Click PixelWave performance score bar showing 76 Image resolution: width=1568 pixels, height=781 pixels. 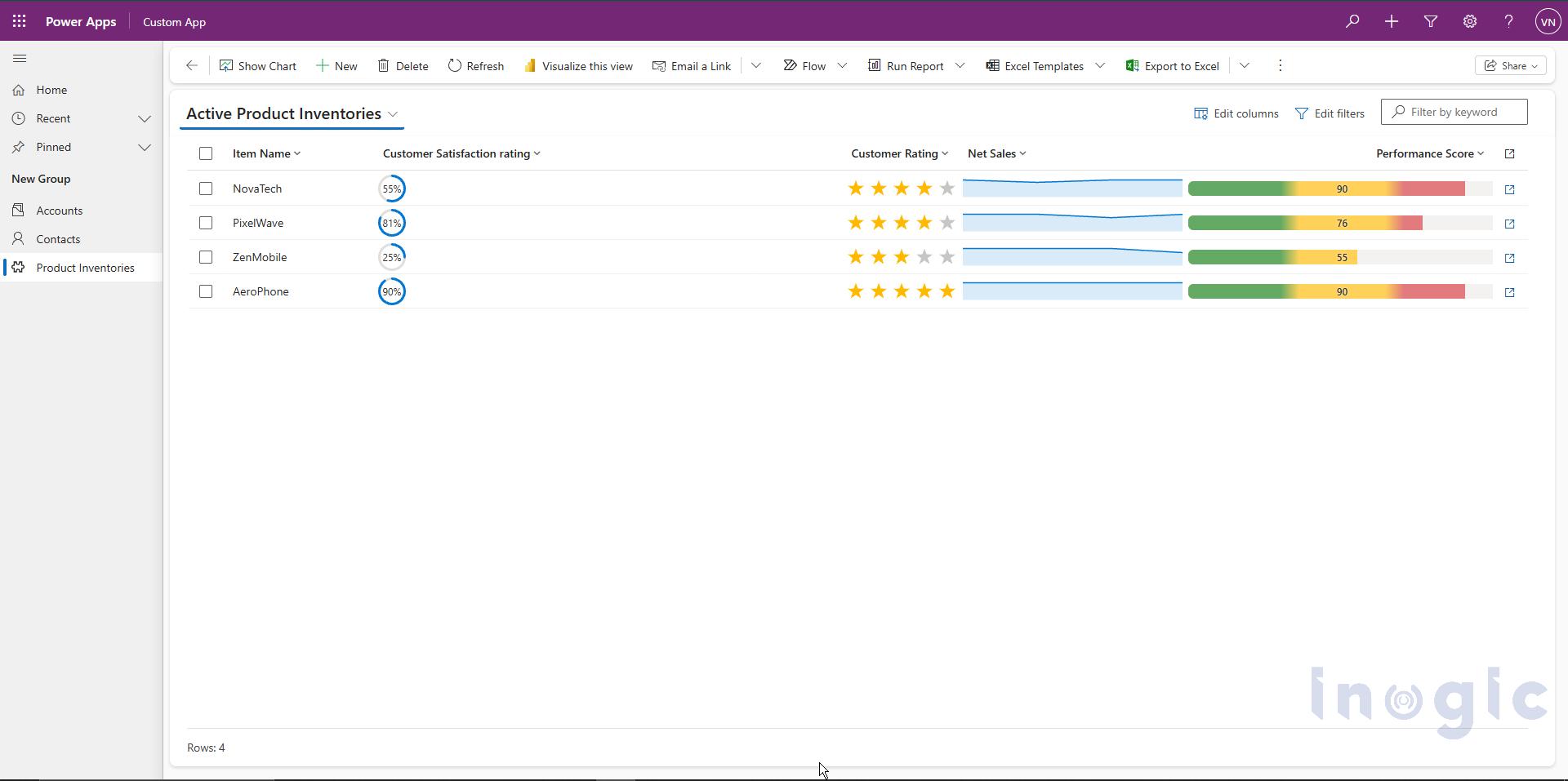pyautogui.click(x=1340, y=224)
